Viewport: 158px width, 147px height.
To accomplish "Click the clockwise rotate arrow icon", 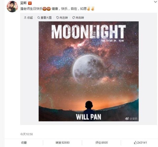I will (x=73, y=18).
